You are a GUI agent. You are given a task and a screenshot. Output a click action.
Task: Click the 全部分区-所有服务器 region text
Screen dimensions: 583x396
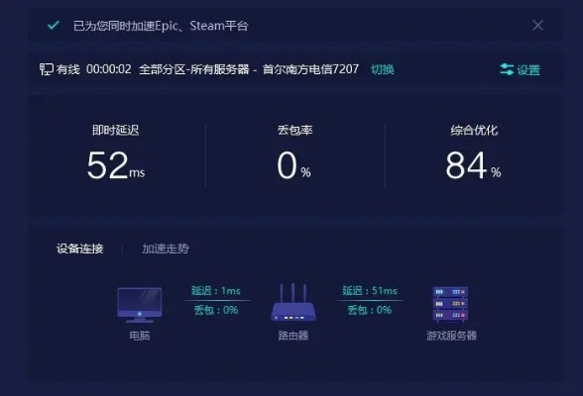pos(194,69)
